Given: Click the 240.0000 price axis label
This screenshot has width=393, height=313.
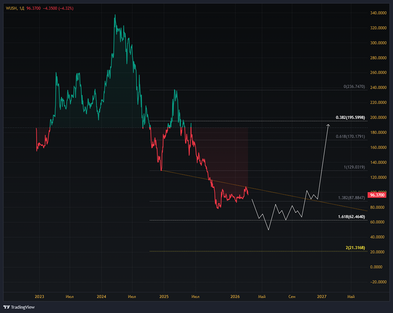Looking at the screenshot, I should (378, 87).
